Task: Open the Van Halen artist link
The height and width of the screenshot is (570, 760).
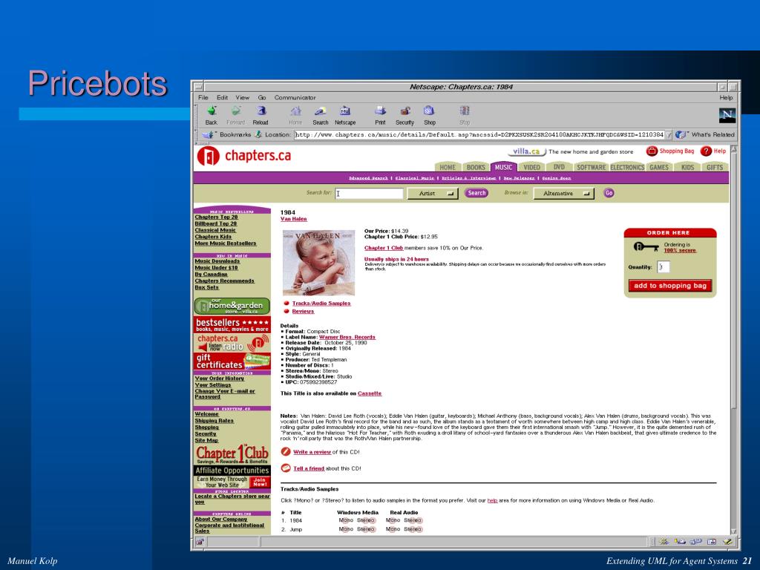Action: pyautogui.click(x=294, y=219)
